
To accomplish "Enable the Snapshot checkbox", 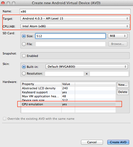I will [x=24, y=56].
